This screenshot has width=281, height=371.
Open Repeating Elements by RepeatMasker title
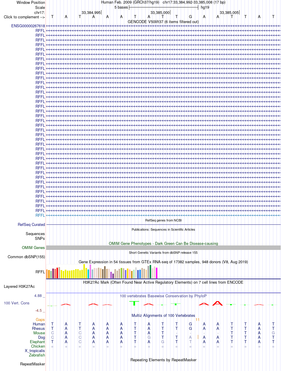tap(163, 360)
